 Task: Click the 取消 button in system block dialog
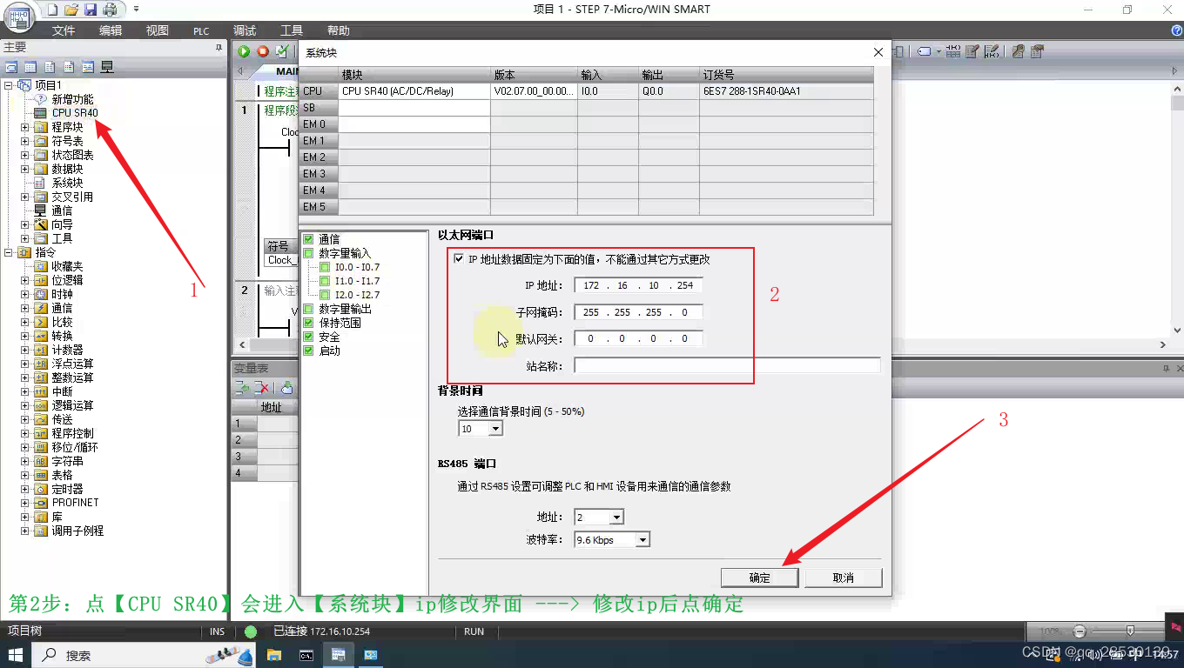844,578
